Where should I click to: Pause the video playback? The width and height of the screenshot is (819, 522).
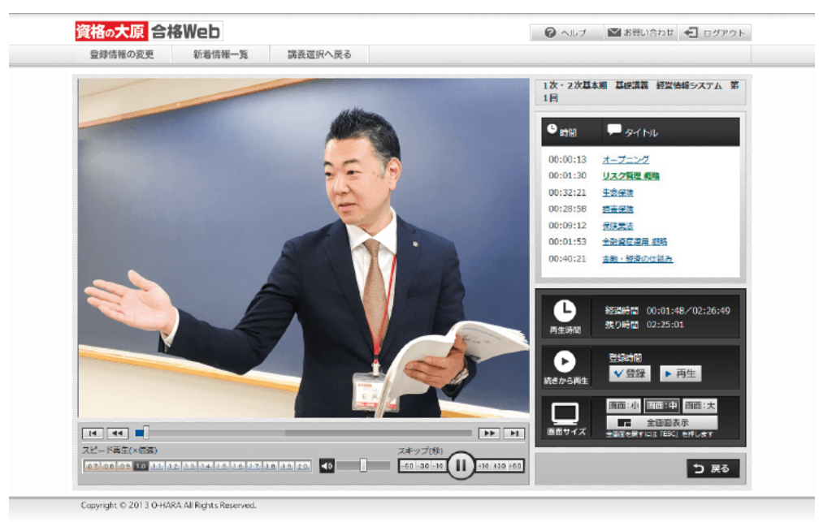460,466
